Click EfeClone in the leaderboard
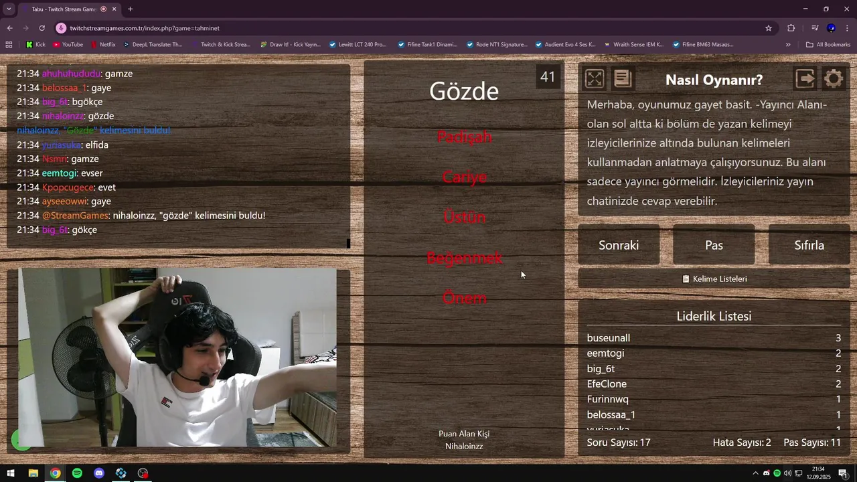The height and width of the screenshot is (482, 857). 607,384
